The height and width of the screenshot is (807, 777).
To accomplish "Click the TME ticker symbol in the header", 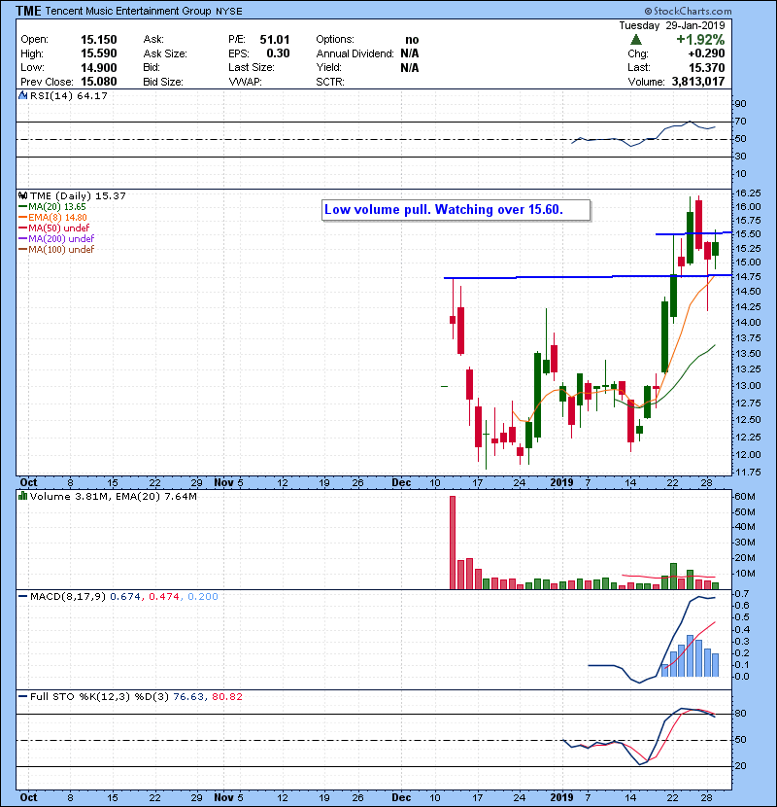I will coord(28,11).
